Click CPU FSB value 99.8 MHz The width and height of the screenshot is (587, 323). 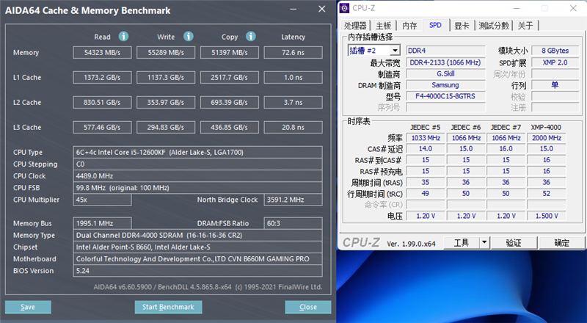point(197,188)
